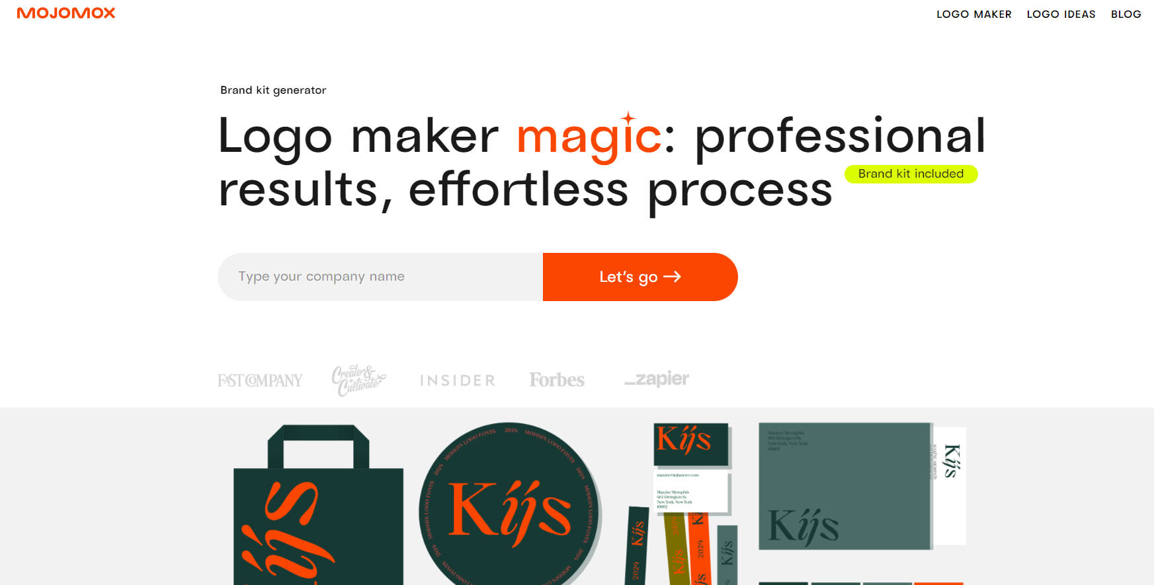Viewport: 1154px width, 585px height.
Task: Click the Brand kit included badge
Action: point(911,174)
